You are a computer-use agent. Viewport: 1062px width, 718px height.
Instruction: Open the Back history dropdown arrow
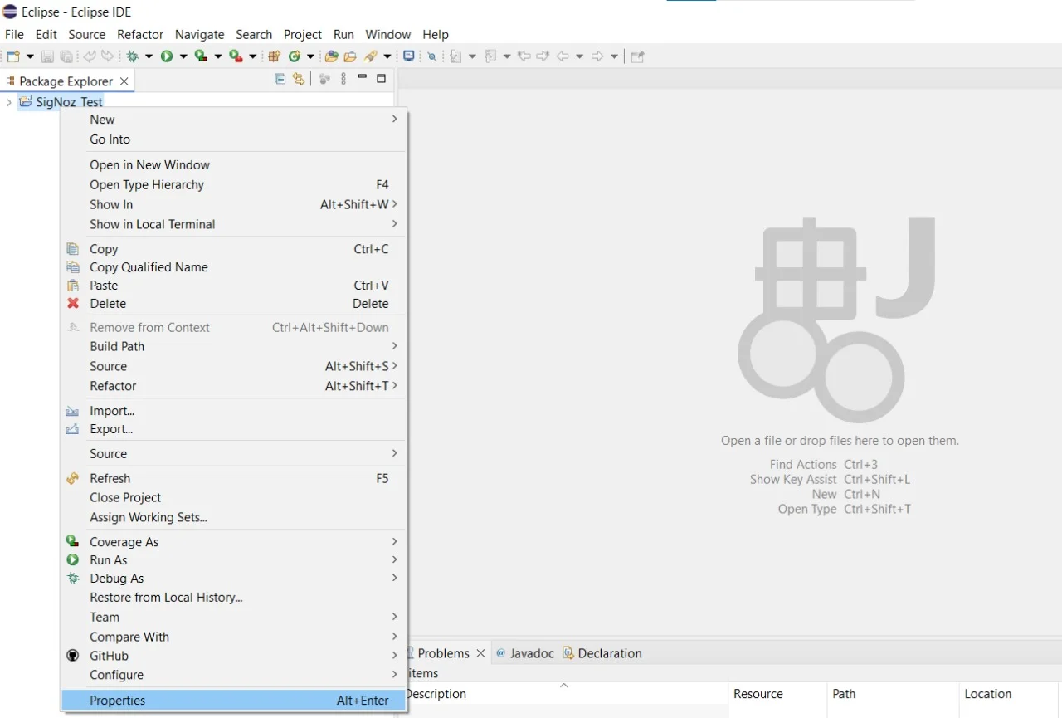(x=579, y=56)
